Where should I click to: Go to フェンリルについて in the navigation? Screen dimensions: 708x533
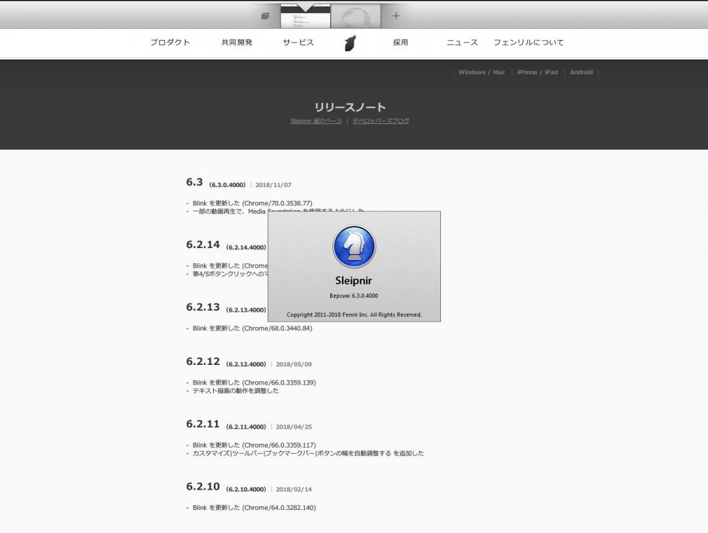(529, 43)
